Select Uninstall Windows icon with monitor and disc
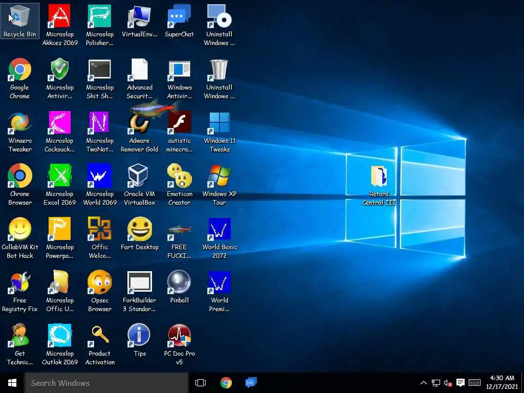This screenshot has width=524, height=393. click(x=219, y=25)
